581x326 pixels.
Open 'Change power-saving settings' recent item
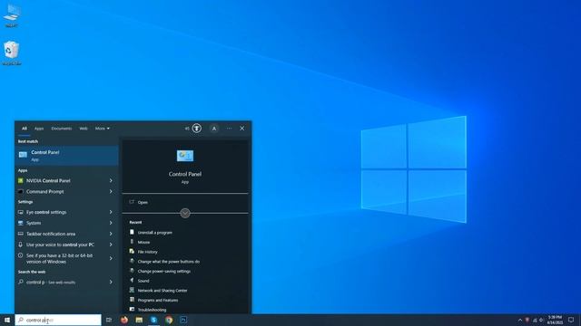(x=163, y=271)
